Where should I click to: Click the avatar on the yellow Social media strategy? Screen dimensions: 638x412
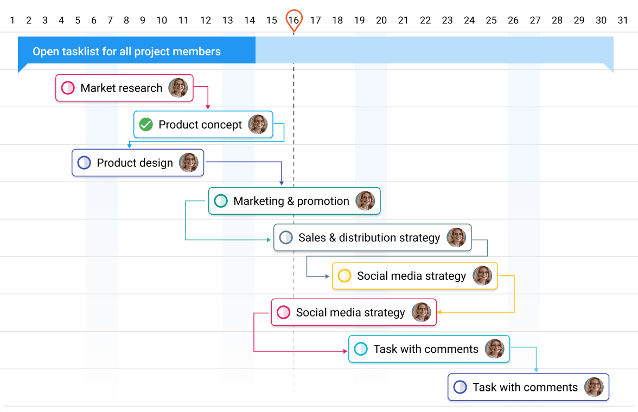pos(482,276)
